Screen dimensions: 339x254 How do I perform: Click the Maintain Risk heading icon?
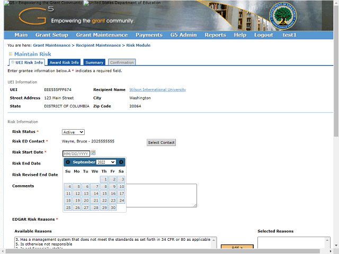point(11,54)
